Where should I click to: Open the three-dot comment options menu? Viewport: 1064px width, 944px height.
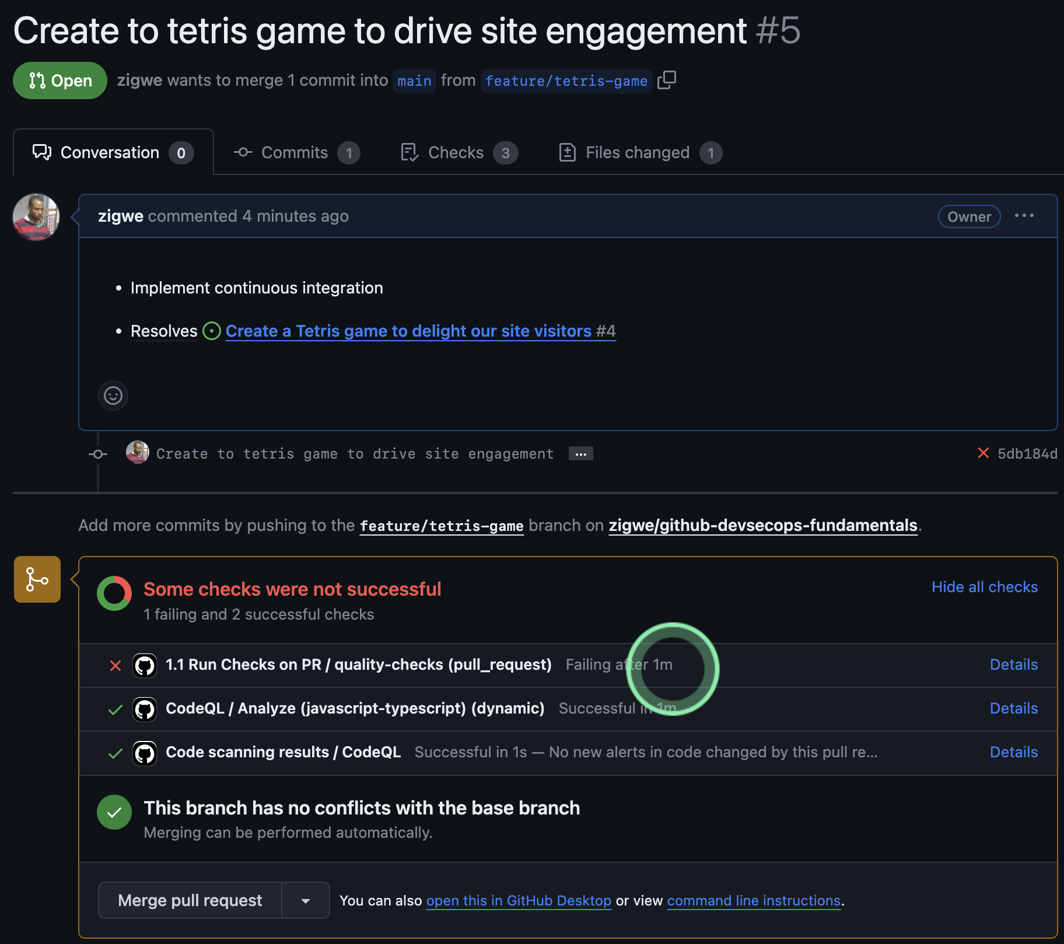pyautogui.click(x=1024, y=216)
